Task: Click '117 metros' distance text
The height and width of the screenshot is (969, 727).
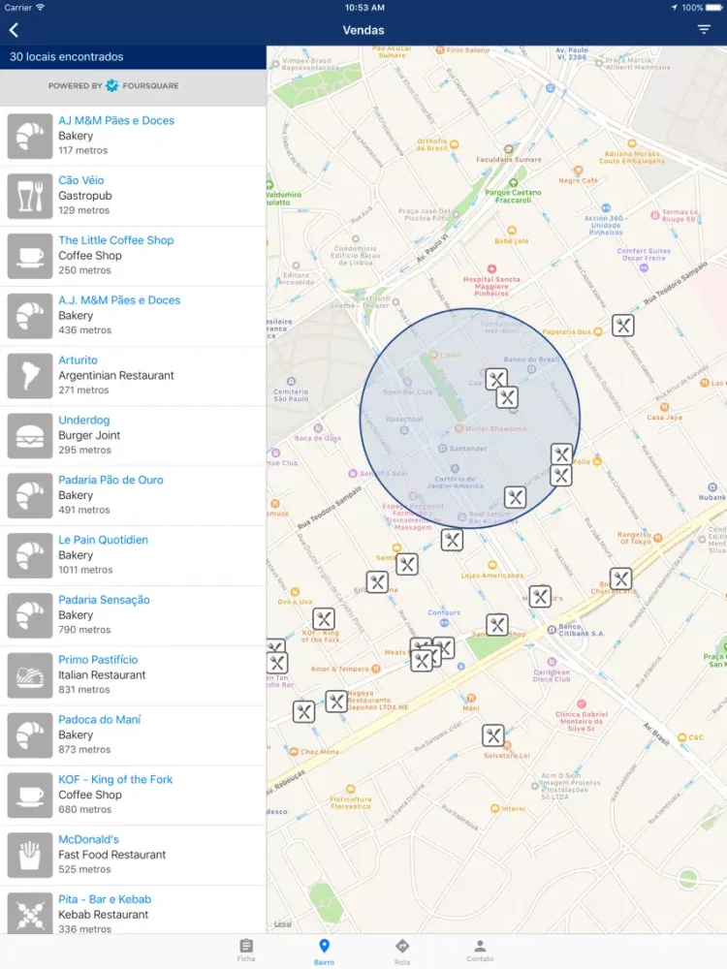Action: (x=82, y=151)
